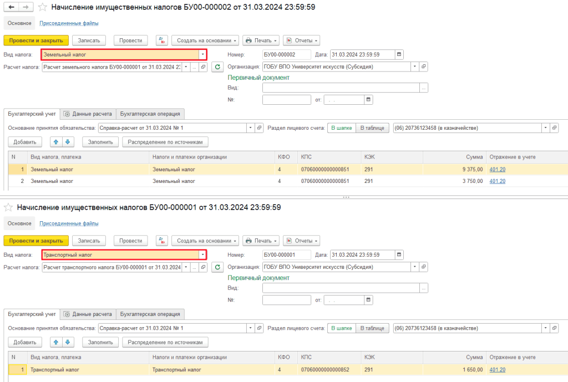Select 'В шапке' in the land tax form

[x=341, y=128]
